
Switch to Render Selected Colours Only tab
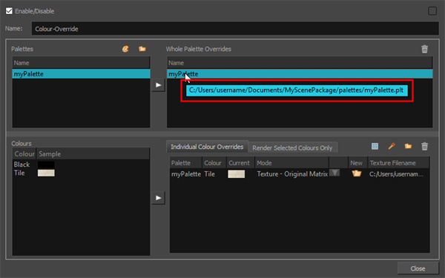pos(292,148)
